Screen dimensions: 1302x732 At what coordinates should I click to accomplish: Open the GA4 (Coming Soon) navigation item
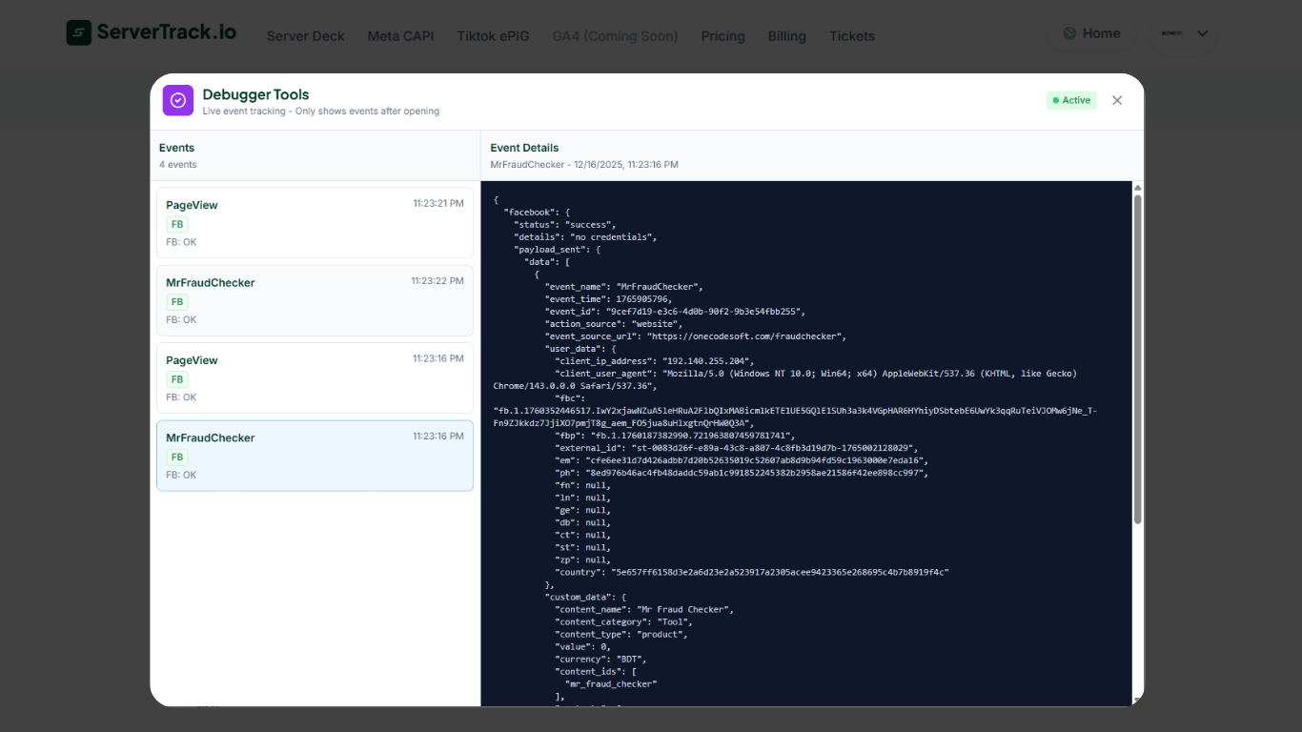[x=615, y=36]
